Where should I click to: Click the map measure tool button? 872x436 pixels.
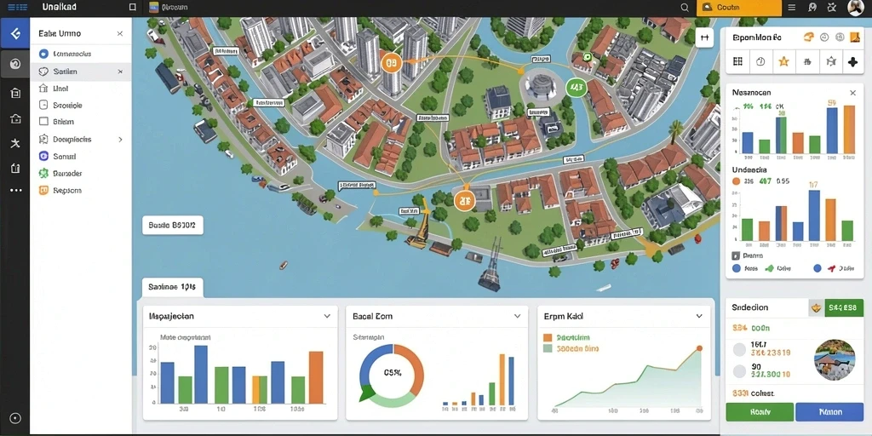(704, 37)
